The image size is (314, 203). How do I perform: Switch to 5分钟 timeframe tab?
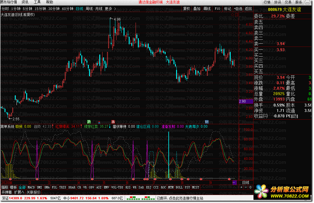(x=27, y=9)
